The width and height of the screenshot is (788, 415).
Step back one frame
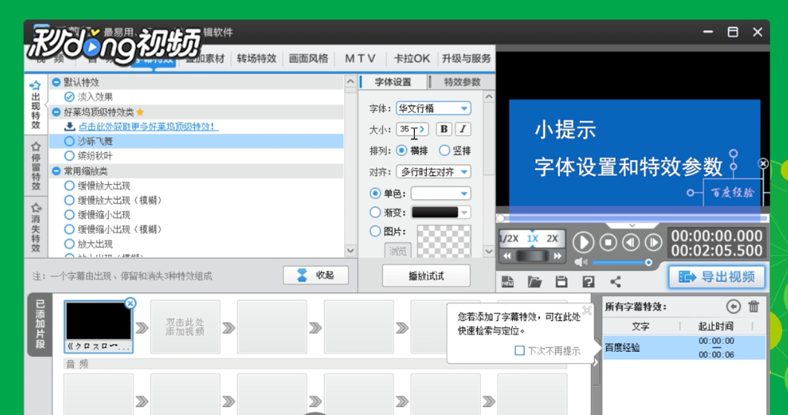pyautogui.click(x=630, y=243)
